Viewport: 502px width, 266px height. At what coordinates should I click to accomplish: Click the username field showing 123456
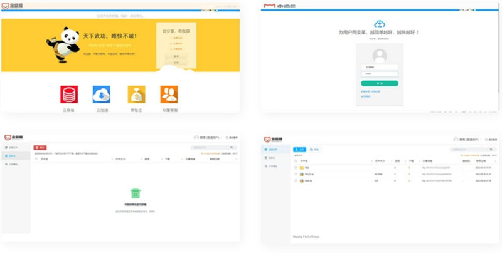(380, 67)
